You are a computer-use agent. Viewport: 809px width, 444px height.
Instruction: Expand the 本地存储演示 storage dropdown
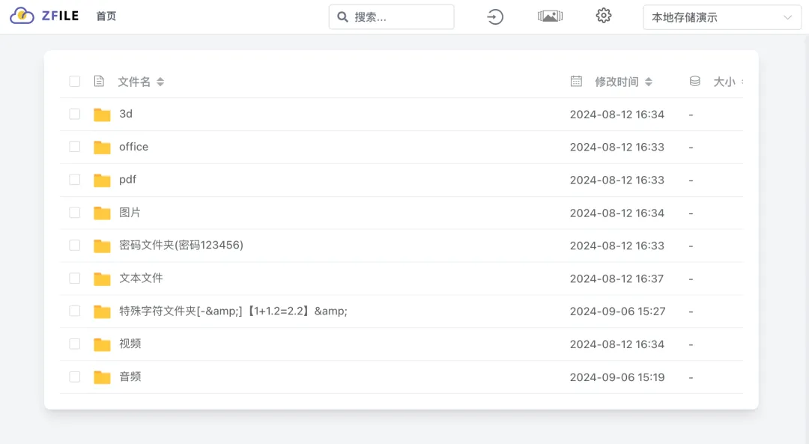(722, 17)
